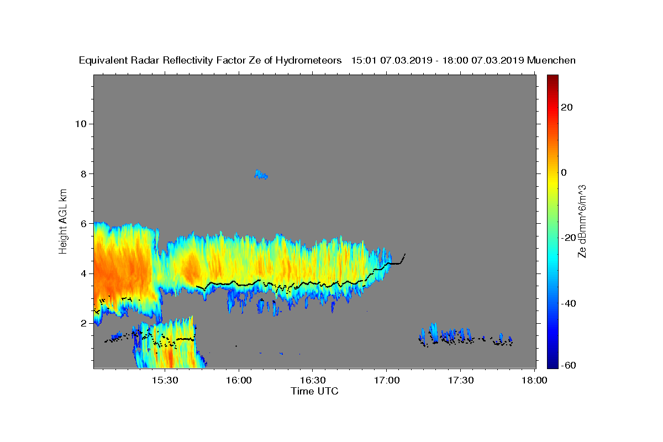Click the '17:30' time tick label
663x442 pixels.
pos(460,380)
